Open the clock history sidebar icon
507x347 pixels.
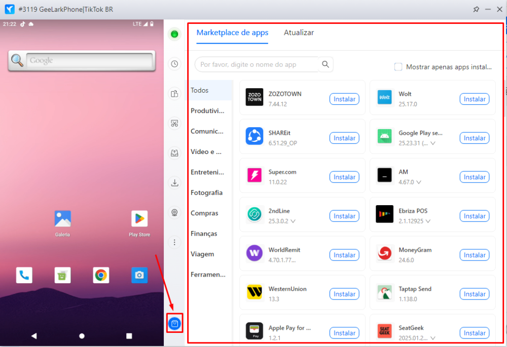click(174, 64)
